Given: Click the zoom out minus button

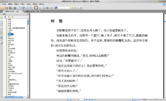Looking at the screenshot, I should 151,100.
